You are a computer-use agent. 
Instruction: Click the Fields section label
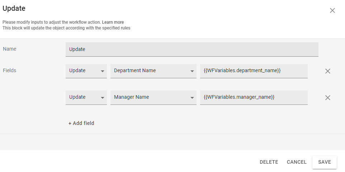pyautogui.click(x=10, y=70)
